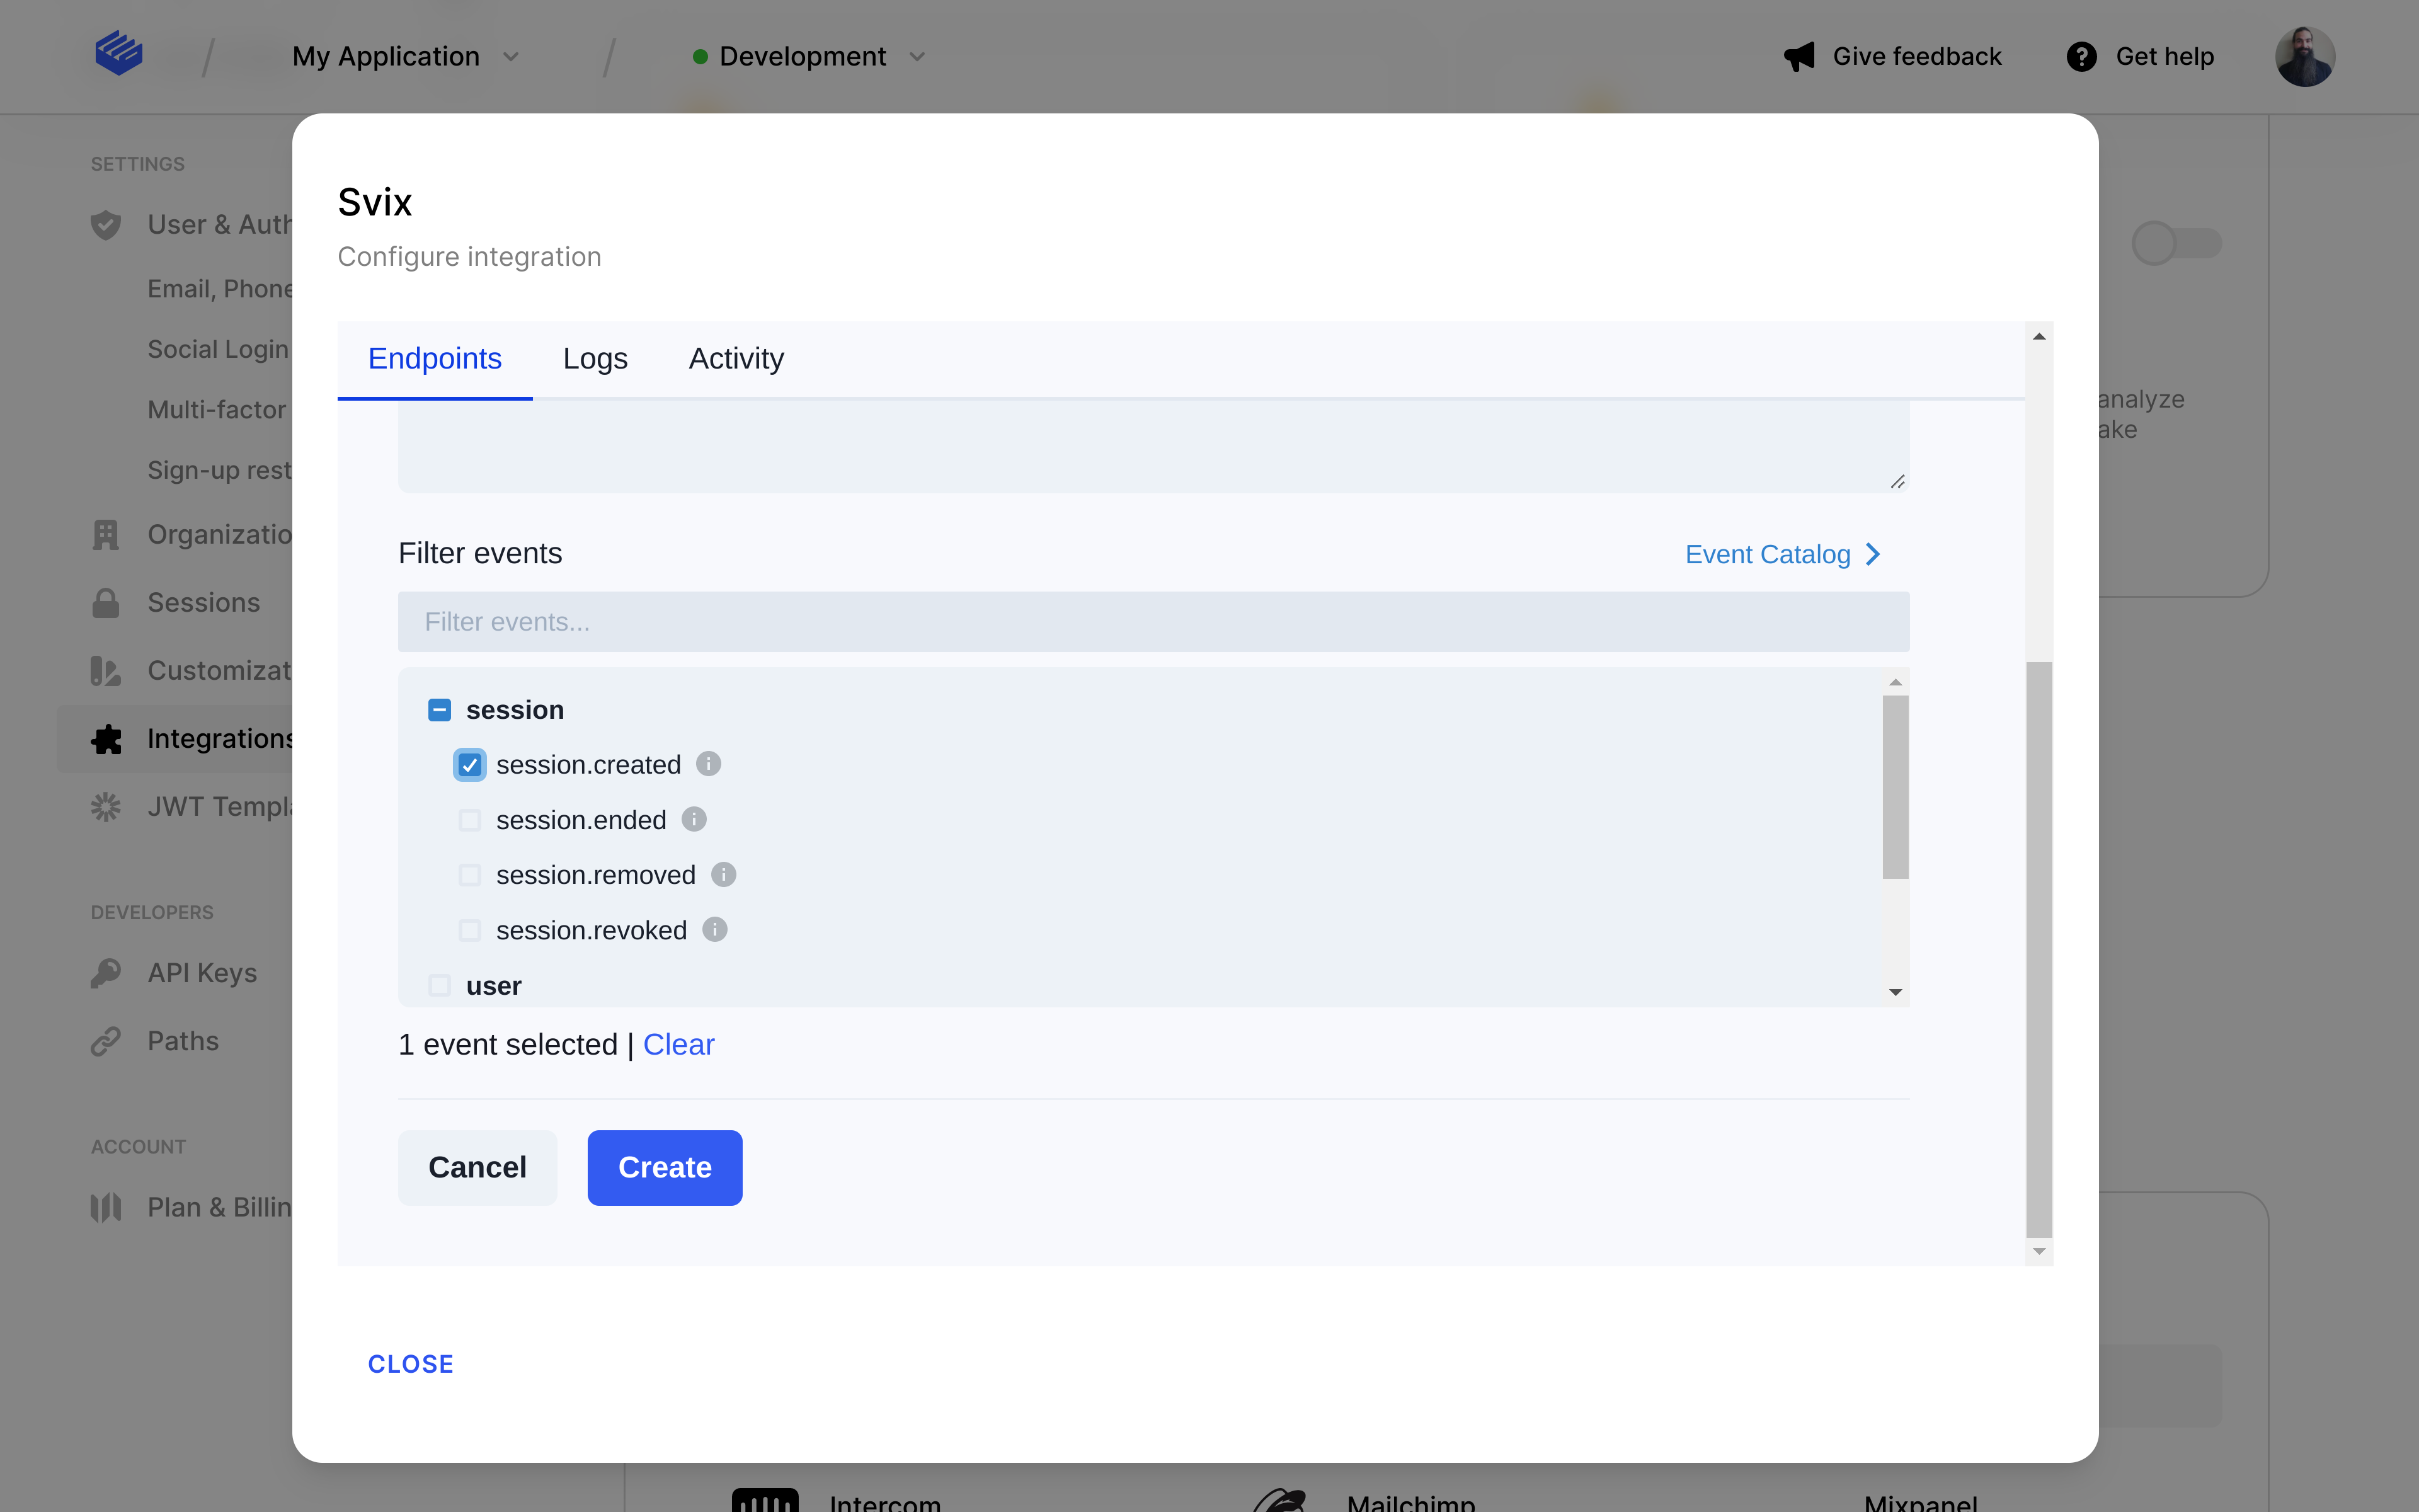Open API Keys in the sidebar
Image resolution: width=2419 pixels, height=1512 pixels.
pyautogui.click(x=202, y=973)
